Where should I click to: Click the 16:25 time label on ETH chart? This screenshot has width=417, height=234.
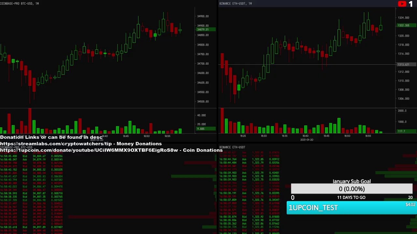(243, 136)
